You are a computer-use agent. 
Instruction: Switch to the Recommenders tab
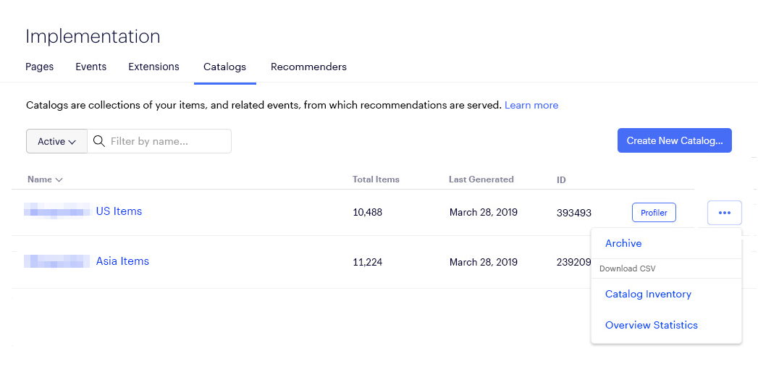click(308, 67)
